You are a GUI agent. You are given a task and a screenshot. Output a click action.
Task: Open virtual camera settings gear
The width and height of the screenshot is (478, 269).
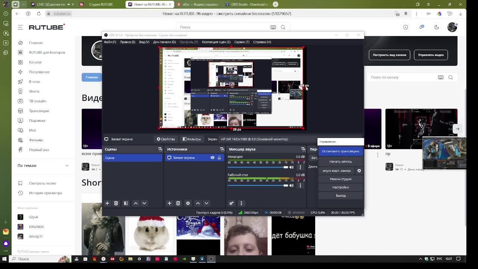359,171
